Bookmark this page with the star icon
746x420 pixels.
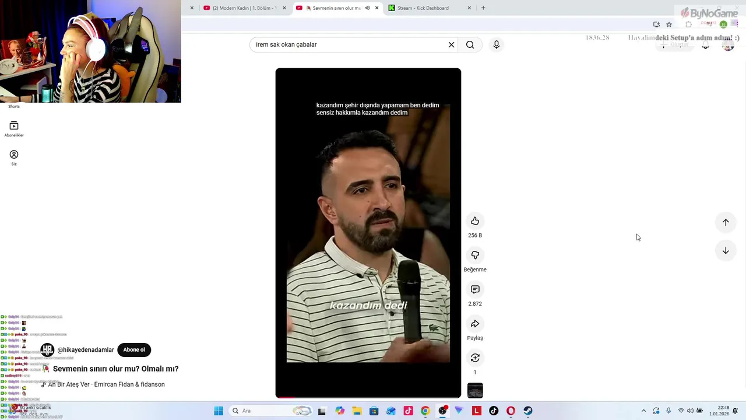pyautogui.click(x=669, y=24)
